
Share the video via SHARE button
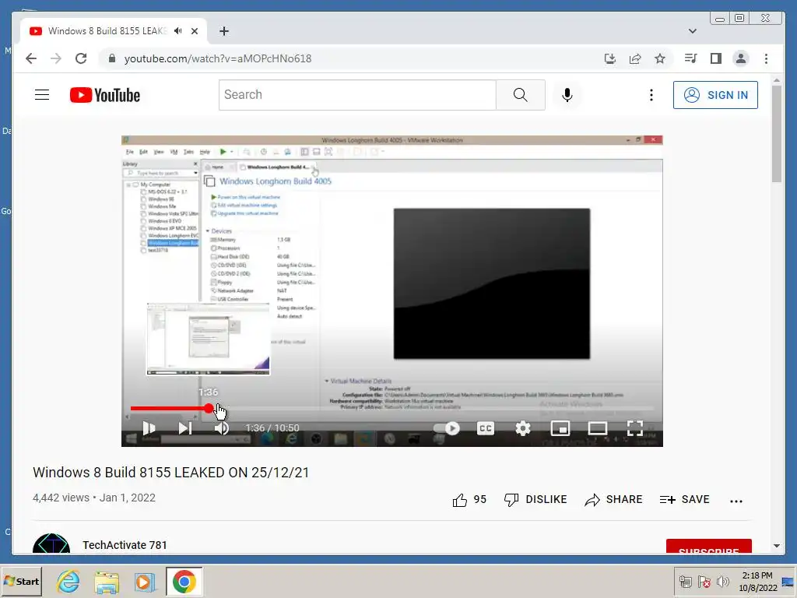pos(613,500)
